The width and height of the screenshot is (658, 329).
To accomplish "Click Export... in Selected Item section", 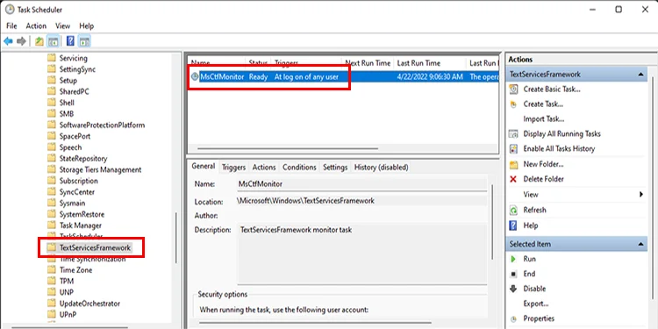I will [x=536, y=304].
